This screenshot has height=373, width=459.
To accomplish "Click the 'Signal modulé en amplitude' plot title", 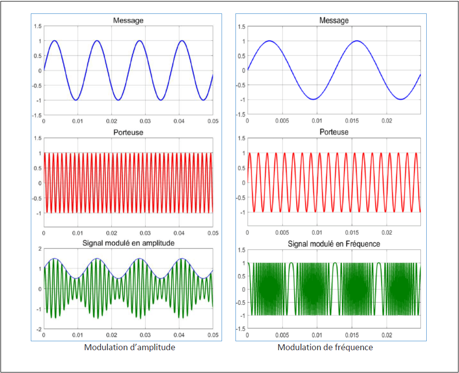I will coord(128,243).
